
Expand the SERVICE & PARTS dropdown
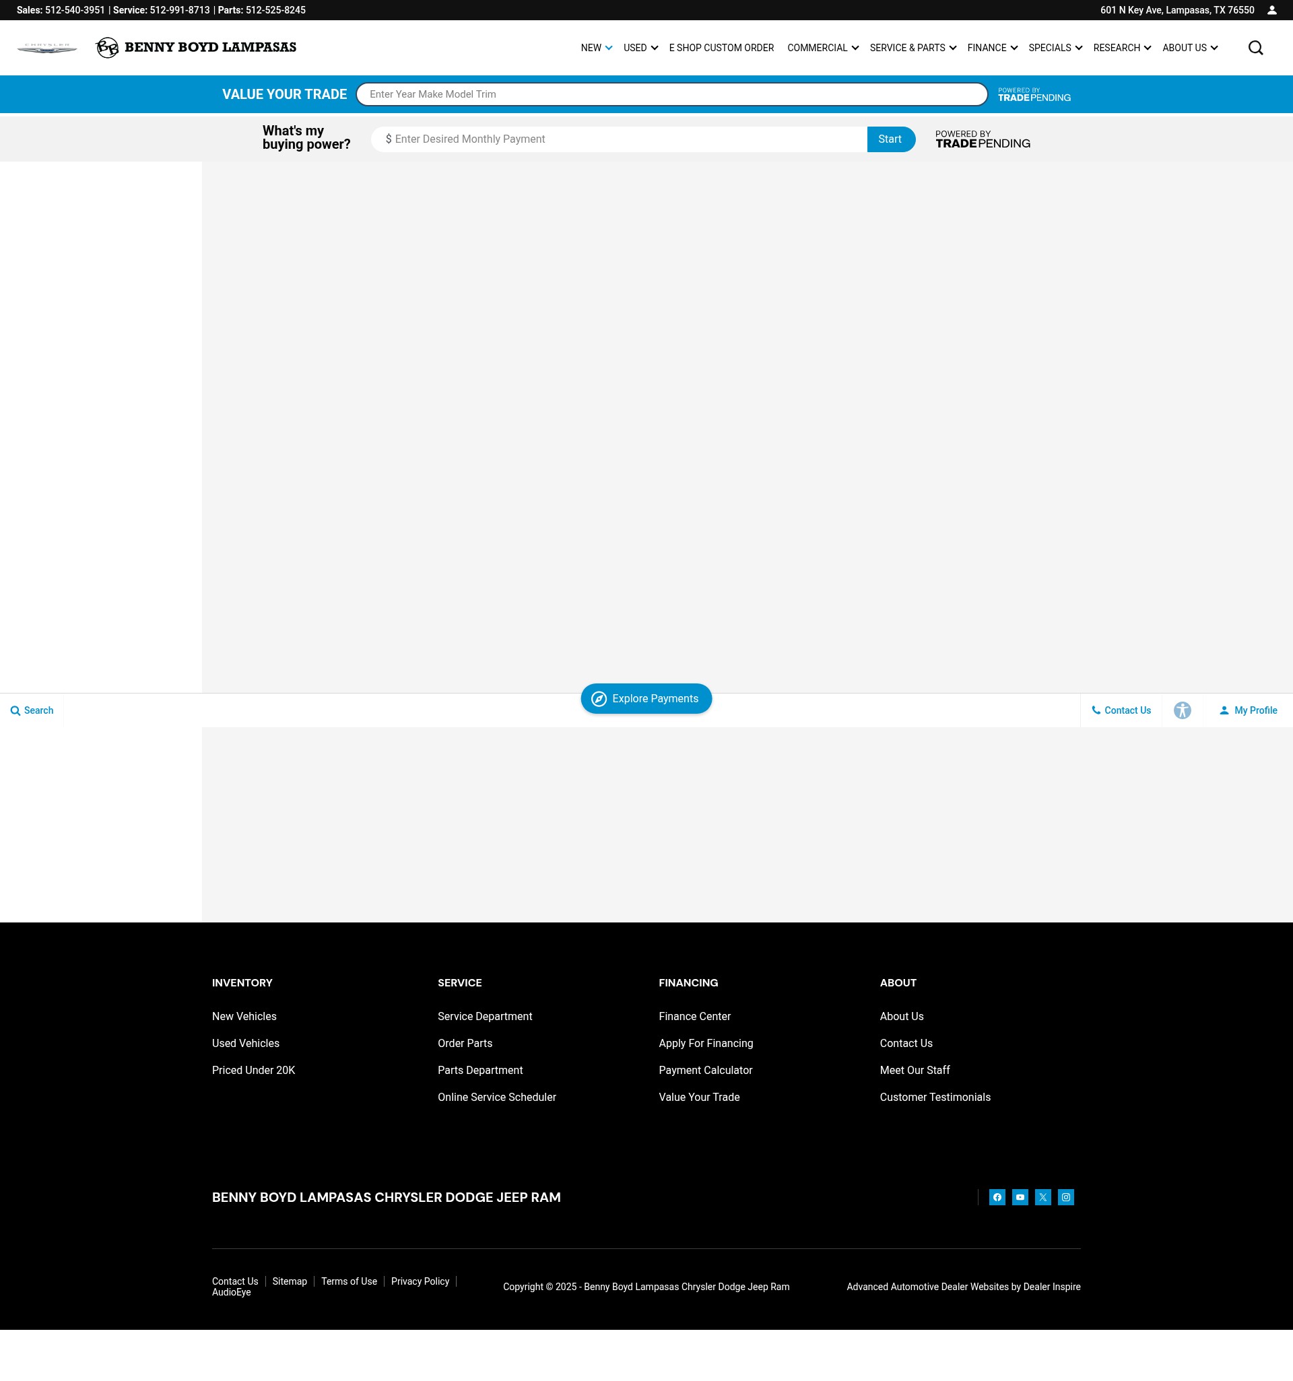(x=913, y=48)
